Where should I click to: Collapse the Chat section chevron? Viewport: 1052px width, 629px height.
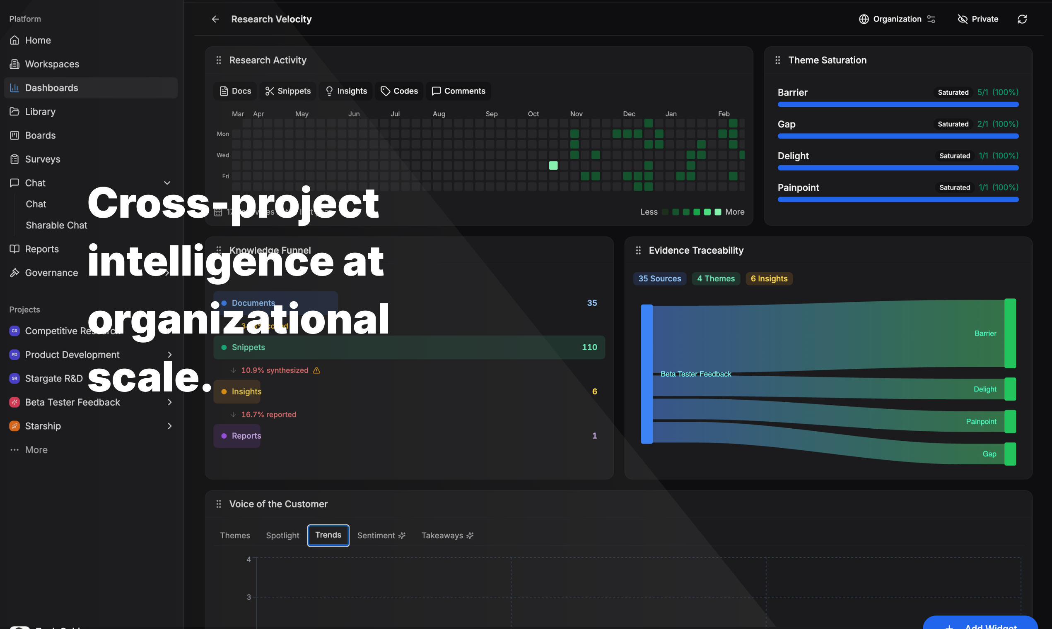click(x=167, y=182)
